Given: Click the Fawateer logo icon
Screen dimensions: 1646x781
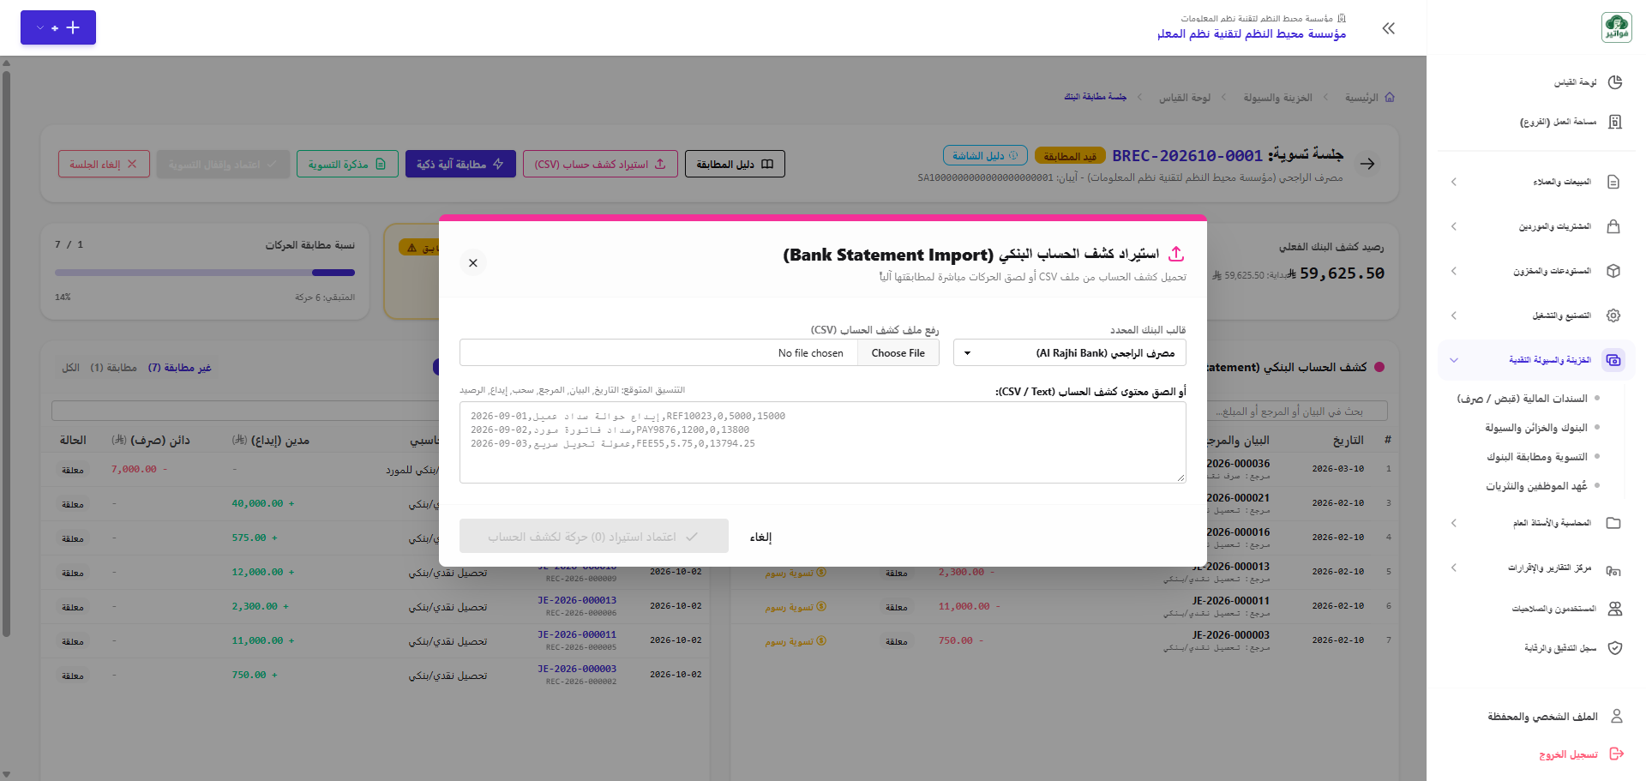Looking at the screenshot, I should point(1617,27).
